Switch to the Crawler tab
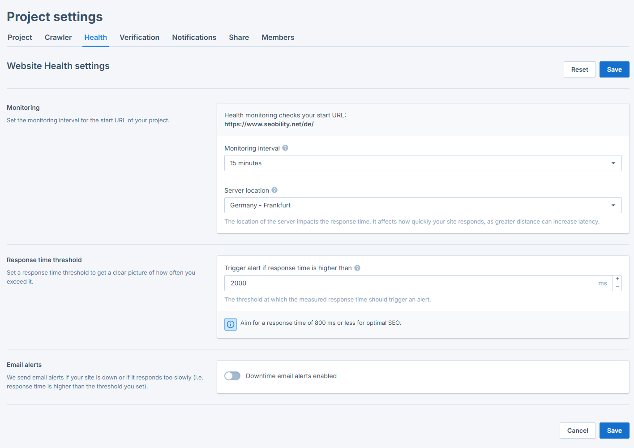Image resolution: width=634 pixels, height=448 pixels. click(58, 38)
